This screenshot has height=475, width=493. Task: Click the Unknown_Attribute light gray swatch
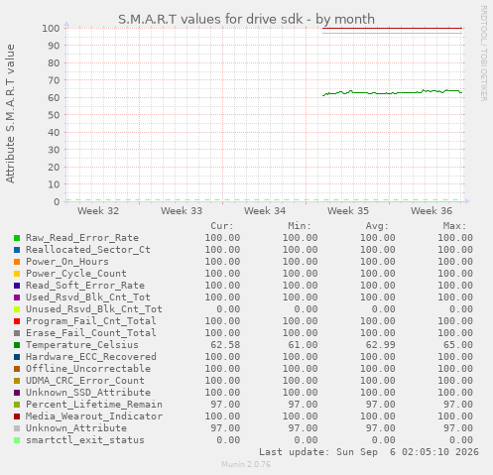click(x=17, y=428)
